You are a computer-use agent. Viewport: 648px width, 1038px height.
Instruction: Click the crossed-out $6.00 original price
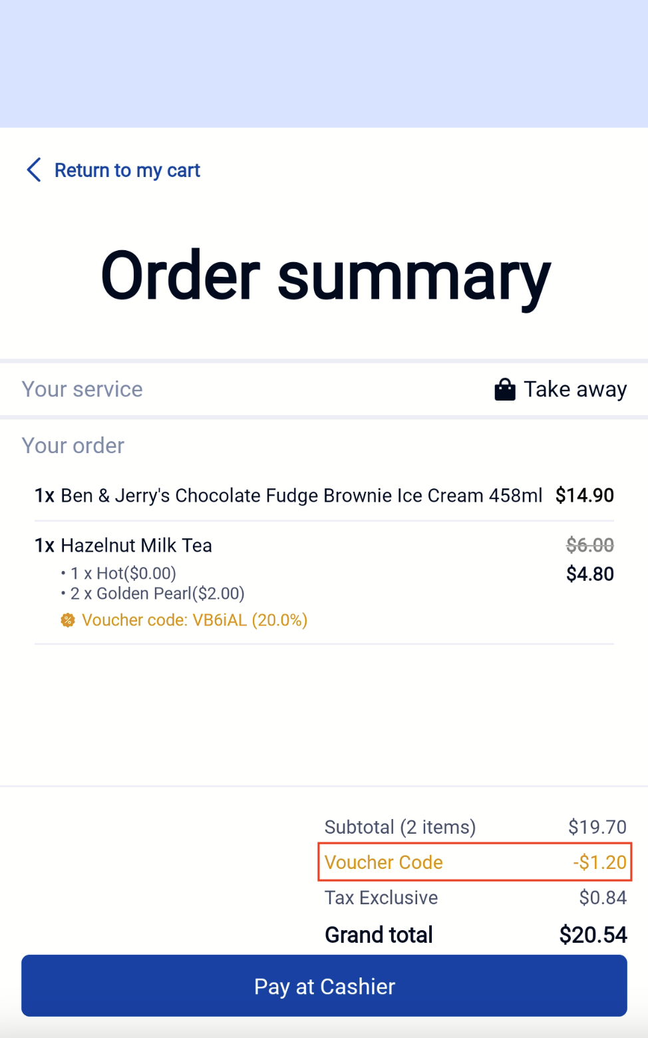[x=589, y=546]
